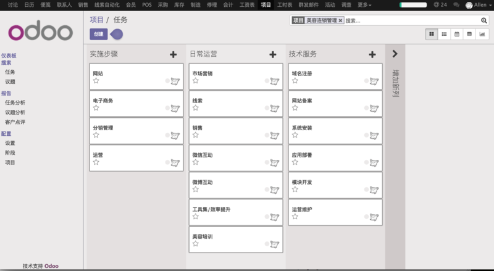Click the assignee avatar on 市场营销 card
The height and width of the screenshot is (271, 494).
coord(275,81)
